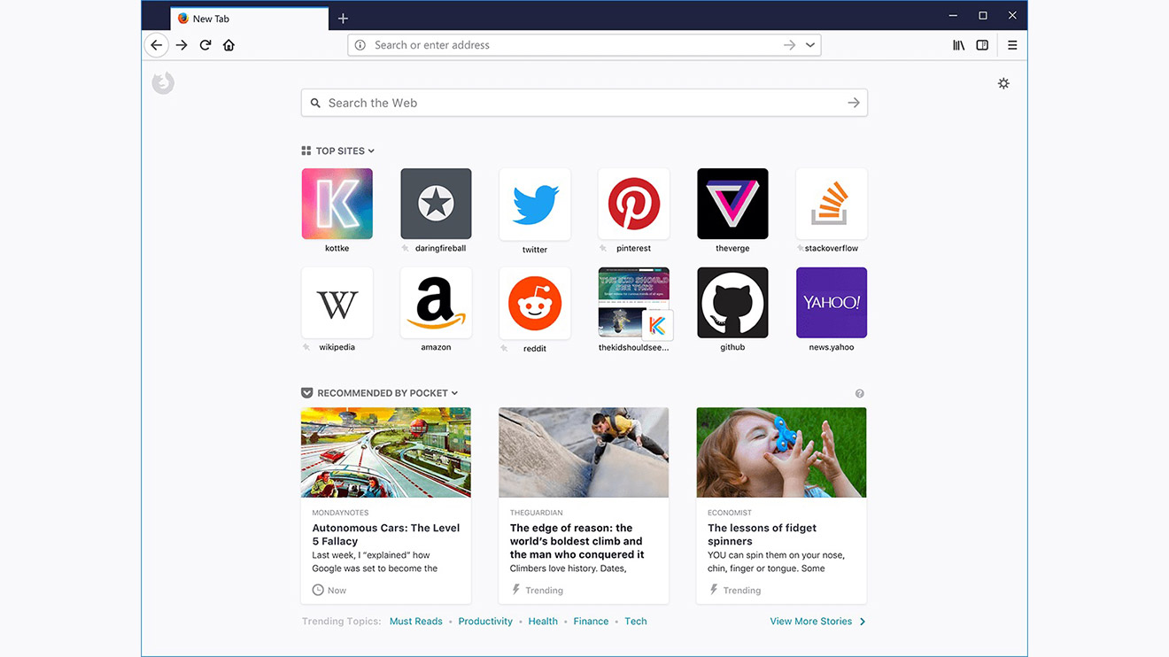Open the theverge top site tile

(732, 204)
